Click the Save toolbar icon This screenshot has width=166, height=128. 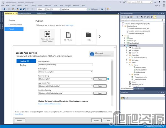[x=21, y=9]
